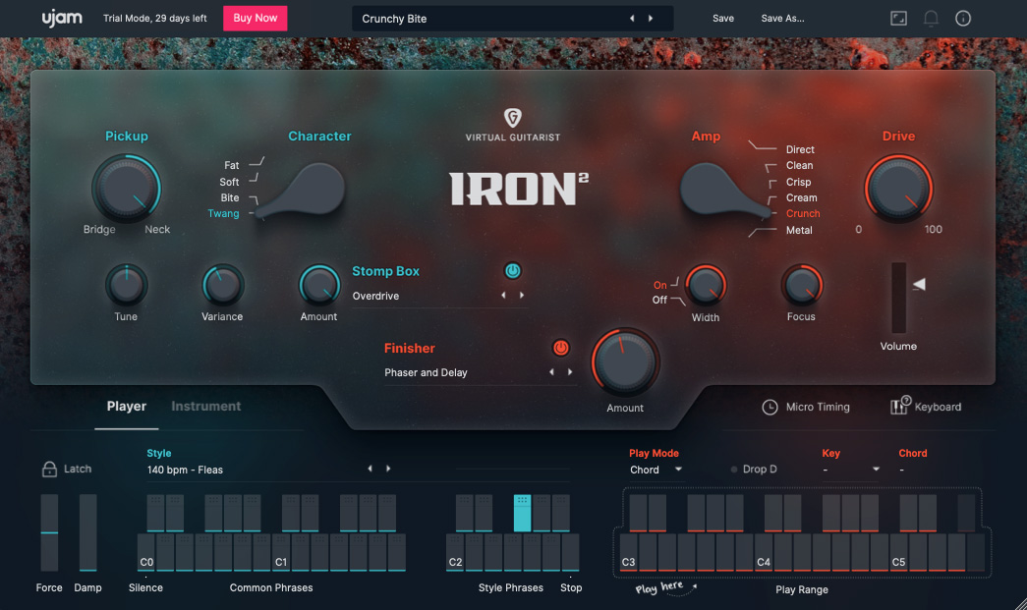Open the Key dropdown

pyautogui.click(x=851, y=470)
